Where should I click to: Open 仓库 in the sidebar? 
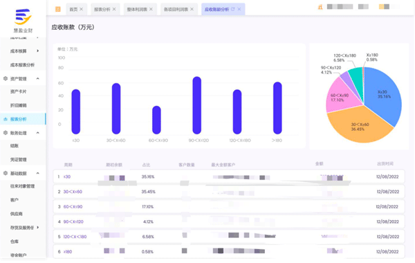pyautogui.click(x=15, y=242)
